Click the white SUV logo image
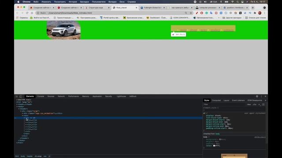282x158 pixels. point(63,30)
